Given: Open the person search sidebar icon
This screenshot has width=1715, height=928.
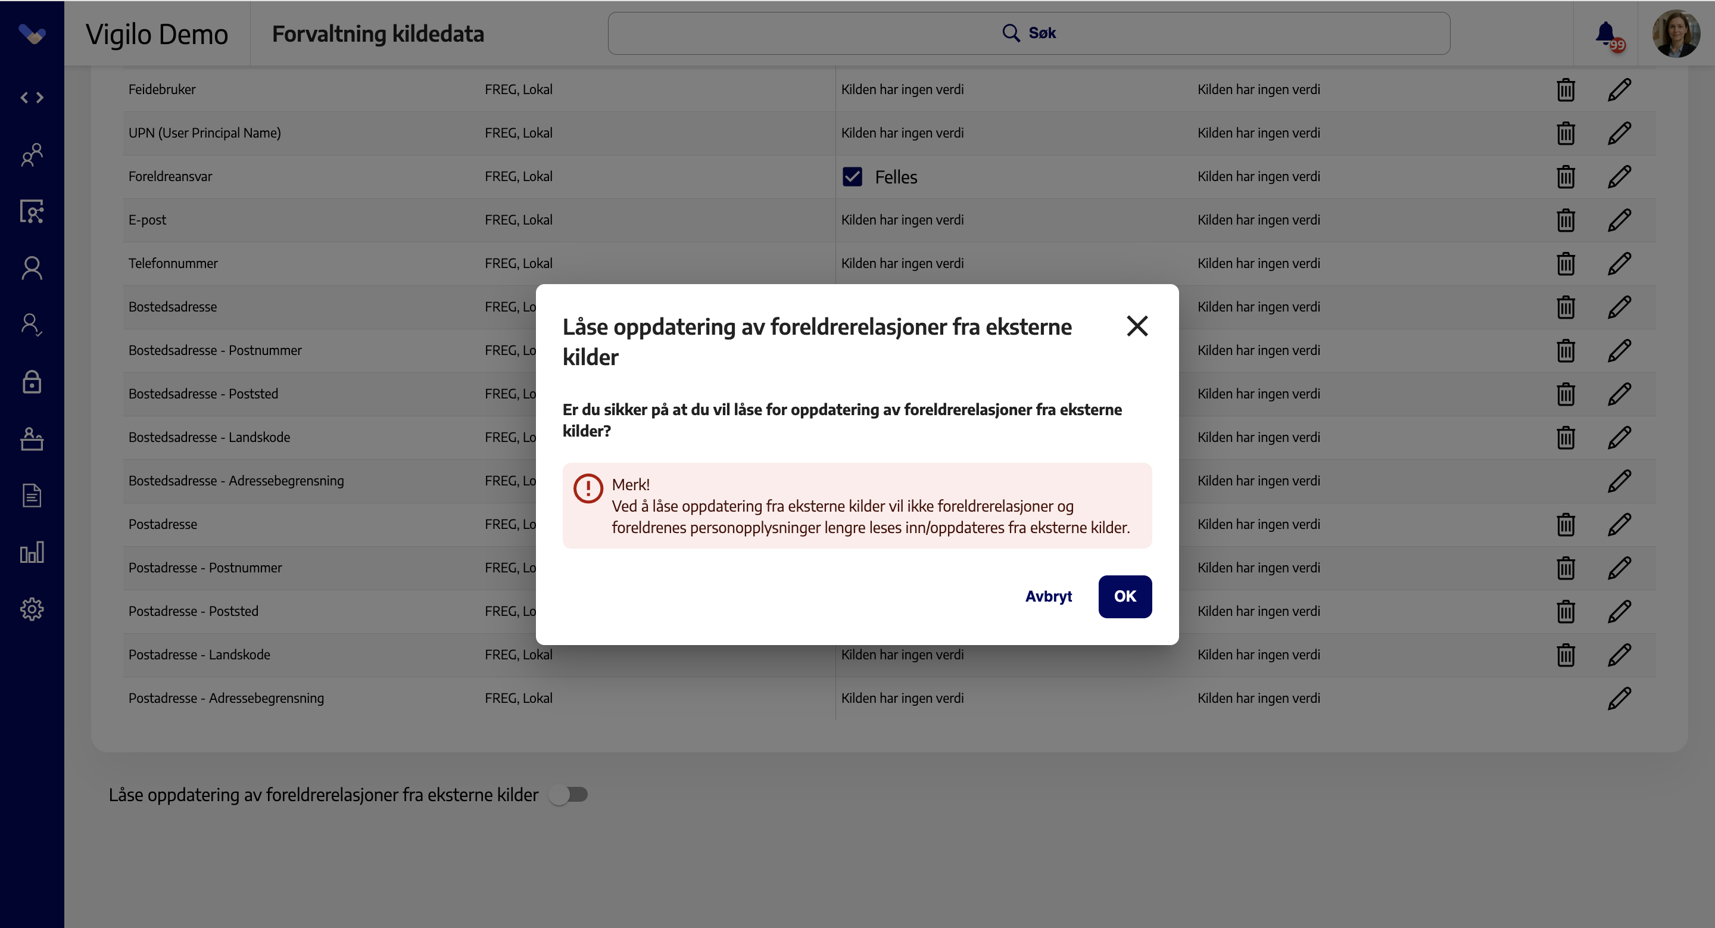Looking at the screenshot, I should 32,211.
